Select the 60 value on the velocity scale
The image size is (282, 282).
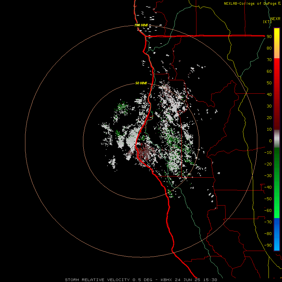pyautogui.click(x=269, y=71)
